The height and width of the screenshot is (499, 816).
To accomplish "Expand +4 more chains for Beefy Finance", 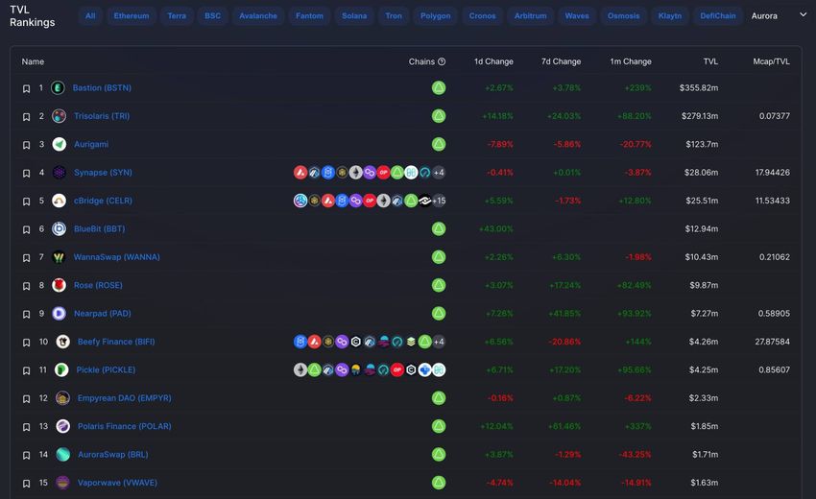I will [439, 342].
